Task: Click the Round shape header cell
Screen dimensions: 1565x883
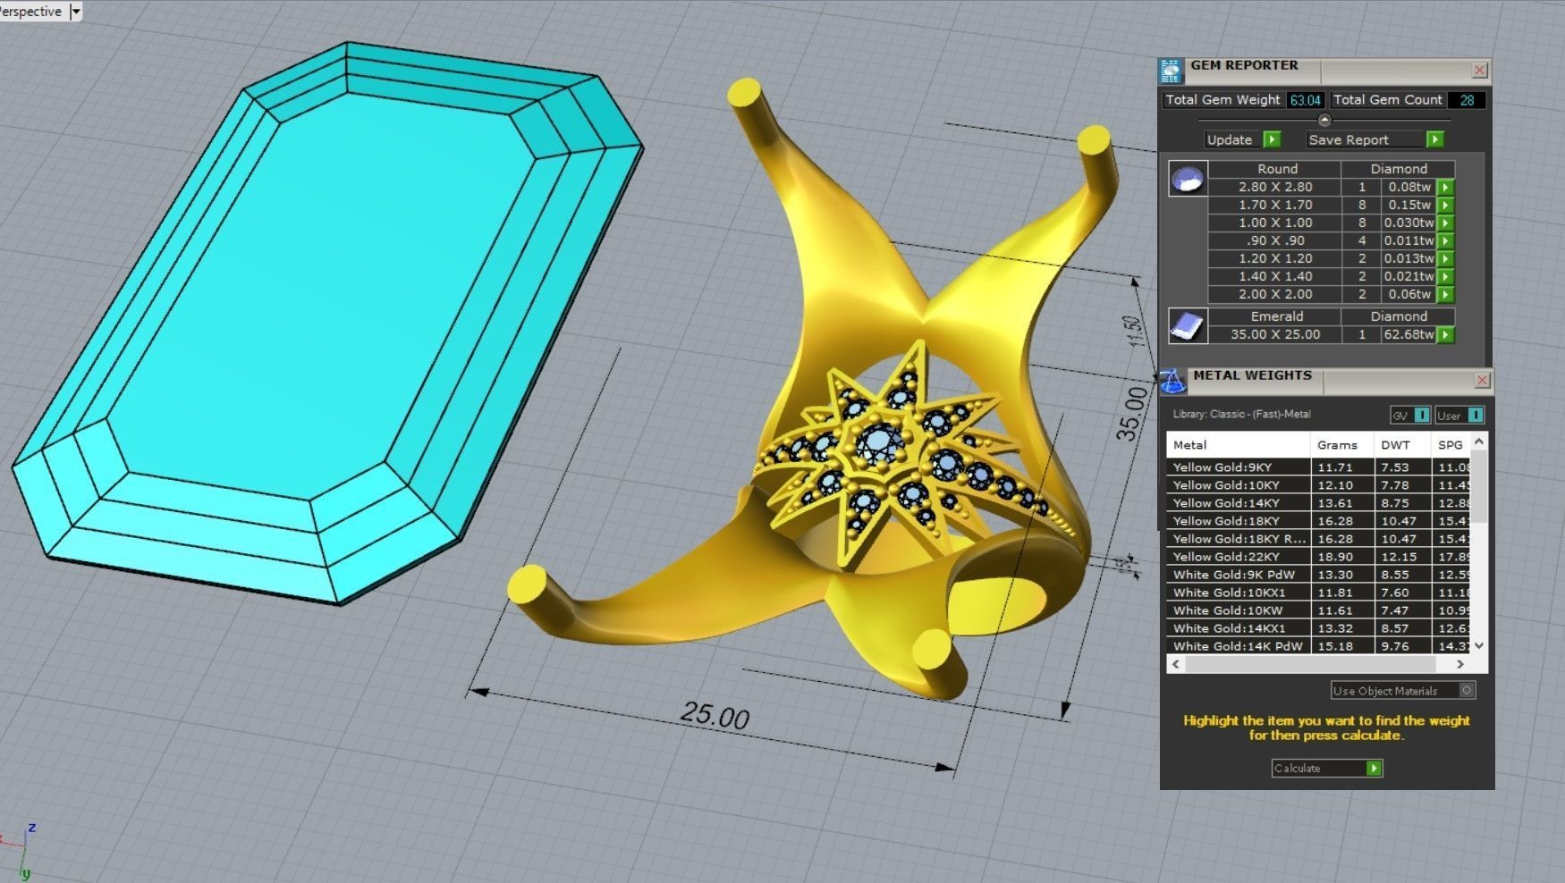Action: (1277, 169)
